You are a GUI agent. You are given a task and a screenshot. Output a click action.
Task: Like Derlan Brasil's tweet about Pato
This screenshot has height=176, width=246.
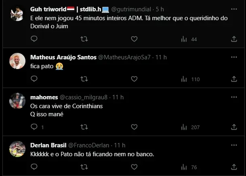pos(134,168)
